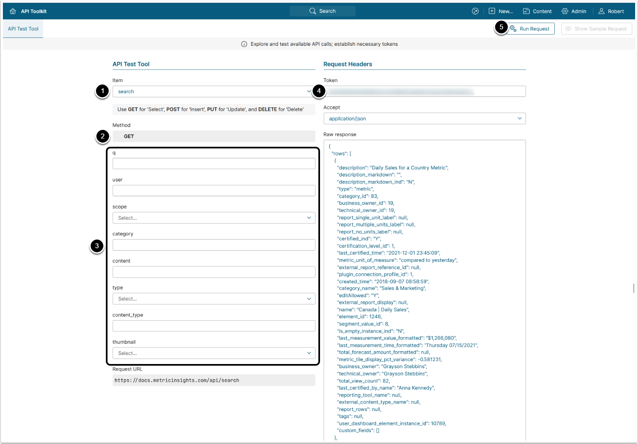The height and width of the screenshot is (444, 638).
Task: Click the home icon beside API Toolkit
Action: (x=13, y=11)
